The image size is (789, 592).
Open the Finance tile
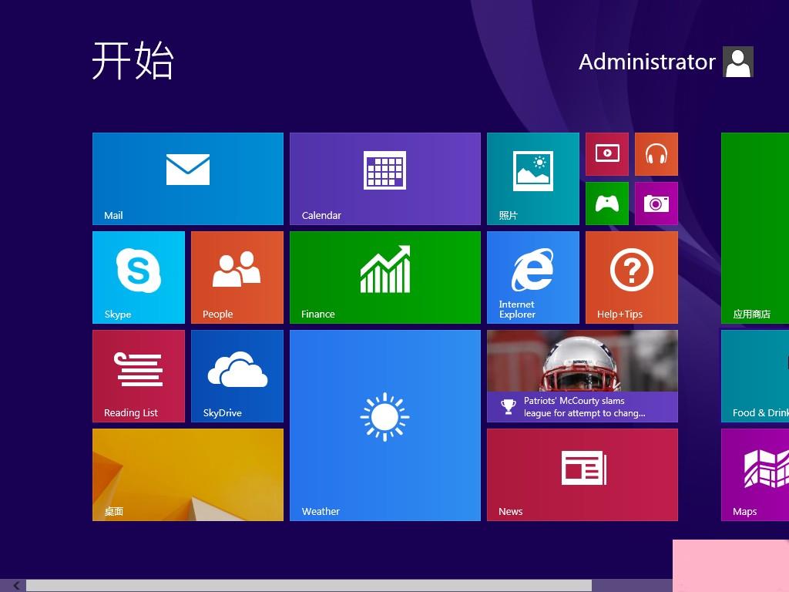point(385,277)
